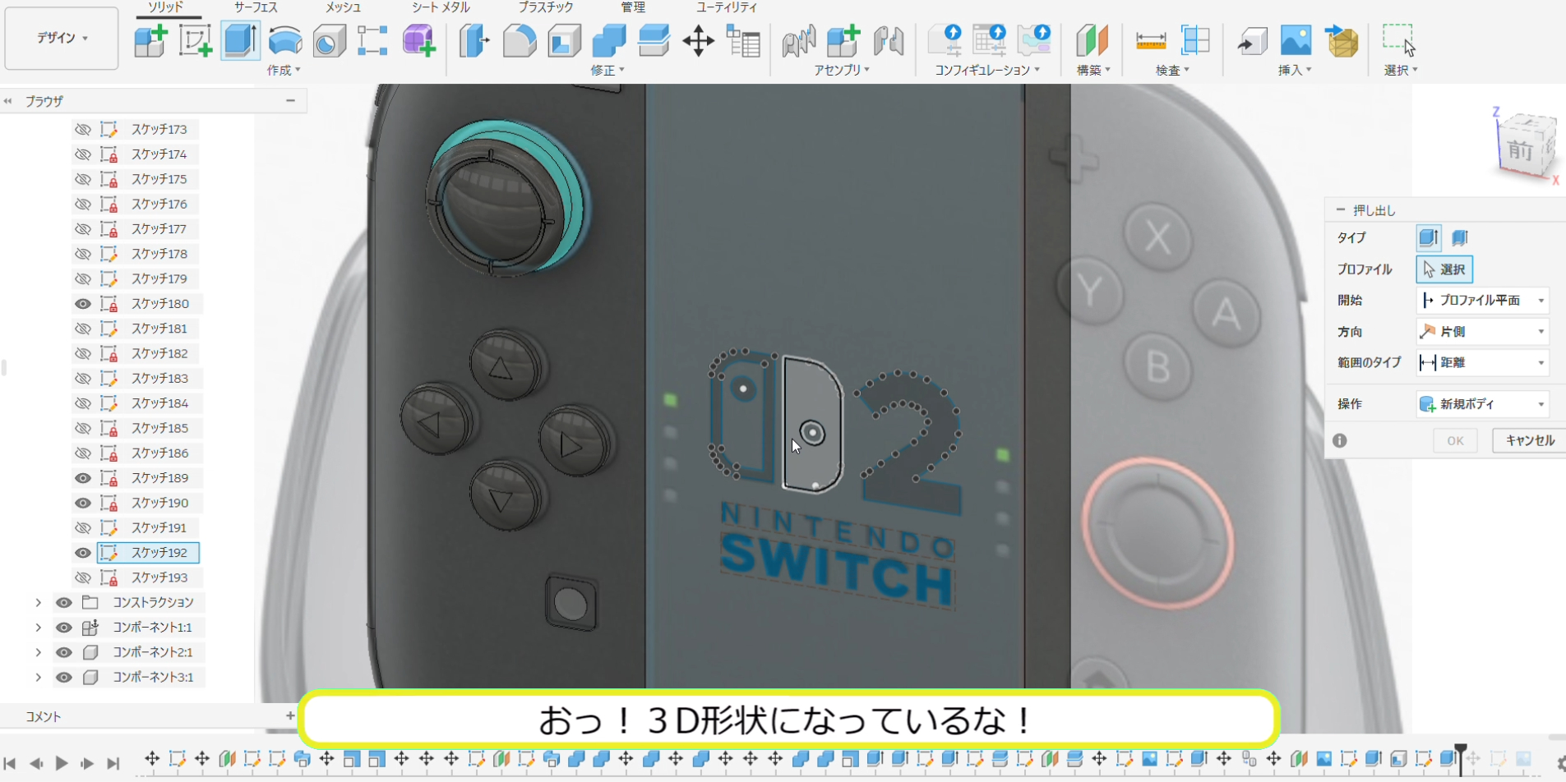Click the ViewCube front face
Image resolution: width=1566 pixels, height=782 pixels.
click(x=1520, y=151)
